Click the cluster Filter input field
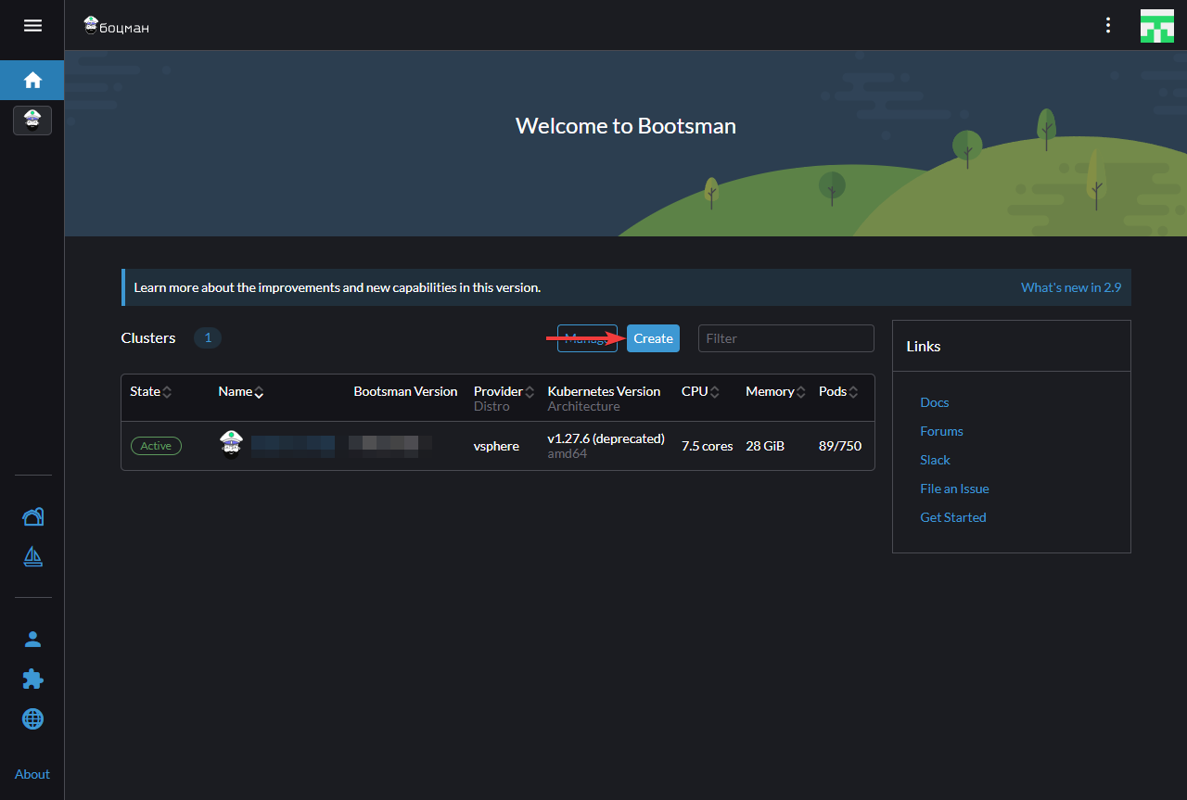The height and width of the screenshot is (800, 1187). pyautogui.click(x=785, y=338)
